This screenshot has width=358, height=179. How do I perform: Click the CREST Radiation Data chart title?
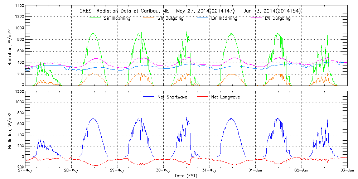pyautogui.click(x=190, y=11)
